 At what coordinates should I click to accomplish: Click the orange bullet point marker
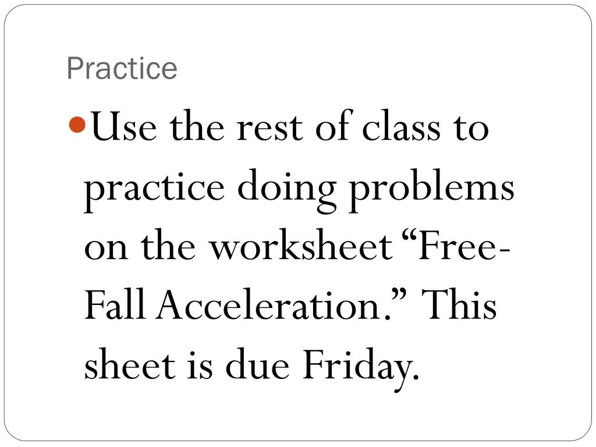77,125
